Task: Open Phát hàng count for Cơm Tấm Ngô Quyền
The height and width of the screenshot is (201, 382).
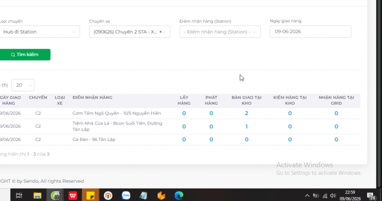Action: (211, 113)
